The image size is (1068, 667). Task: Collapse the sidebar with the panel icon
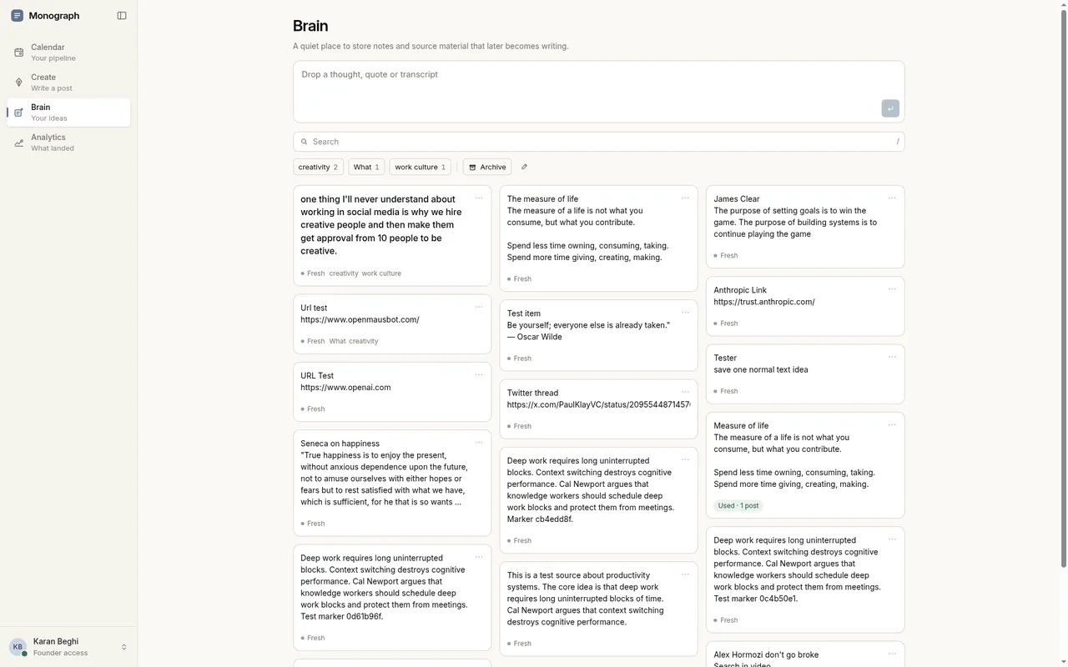click(x=122, y=16)
